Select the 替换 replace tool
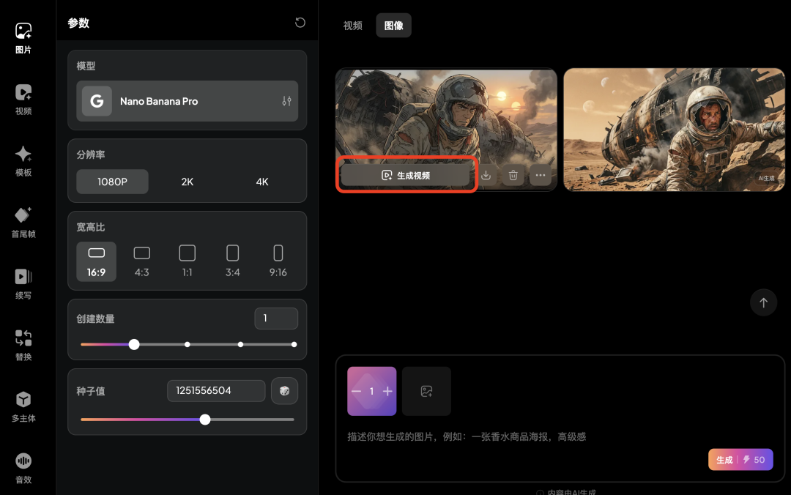791x495 pixels. [23, 343]
